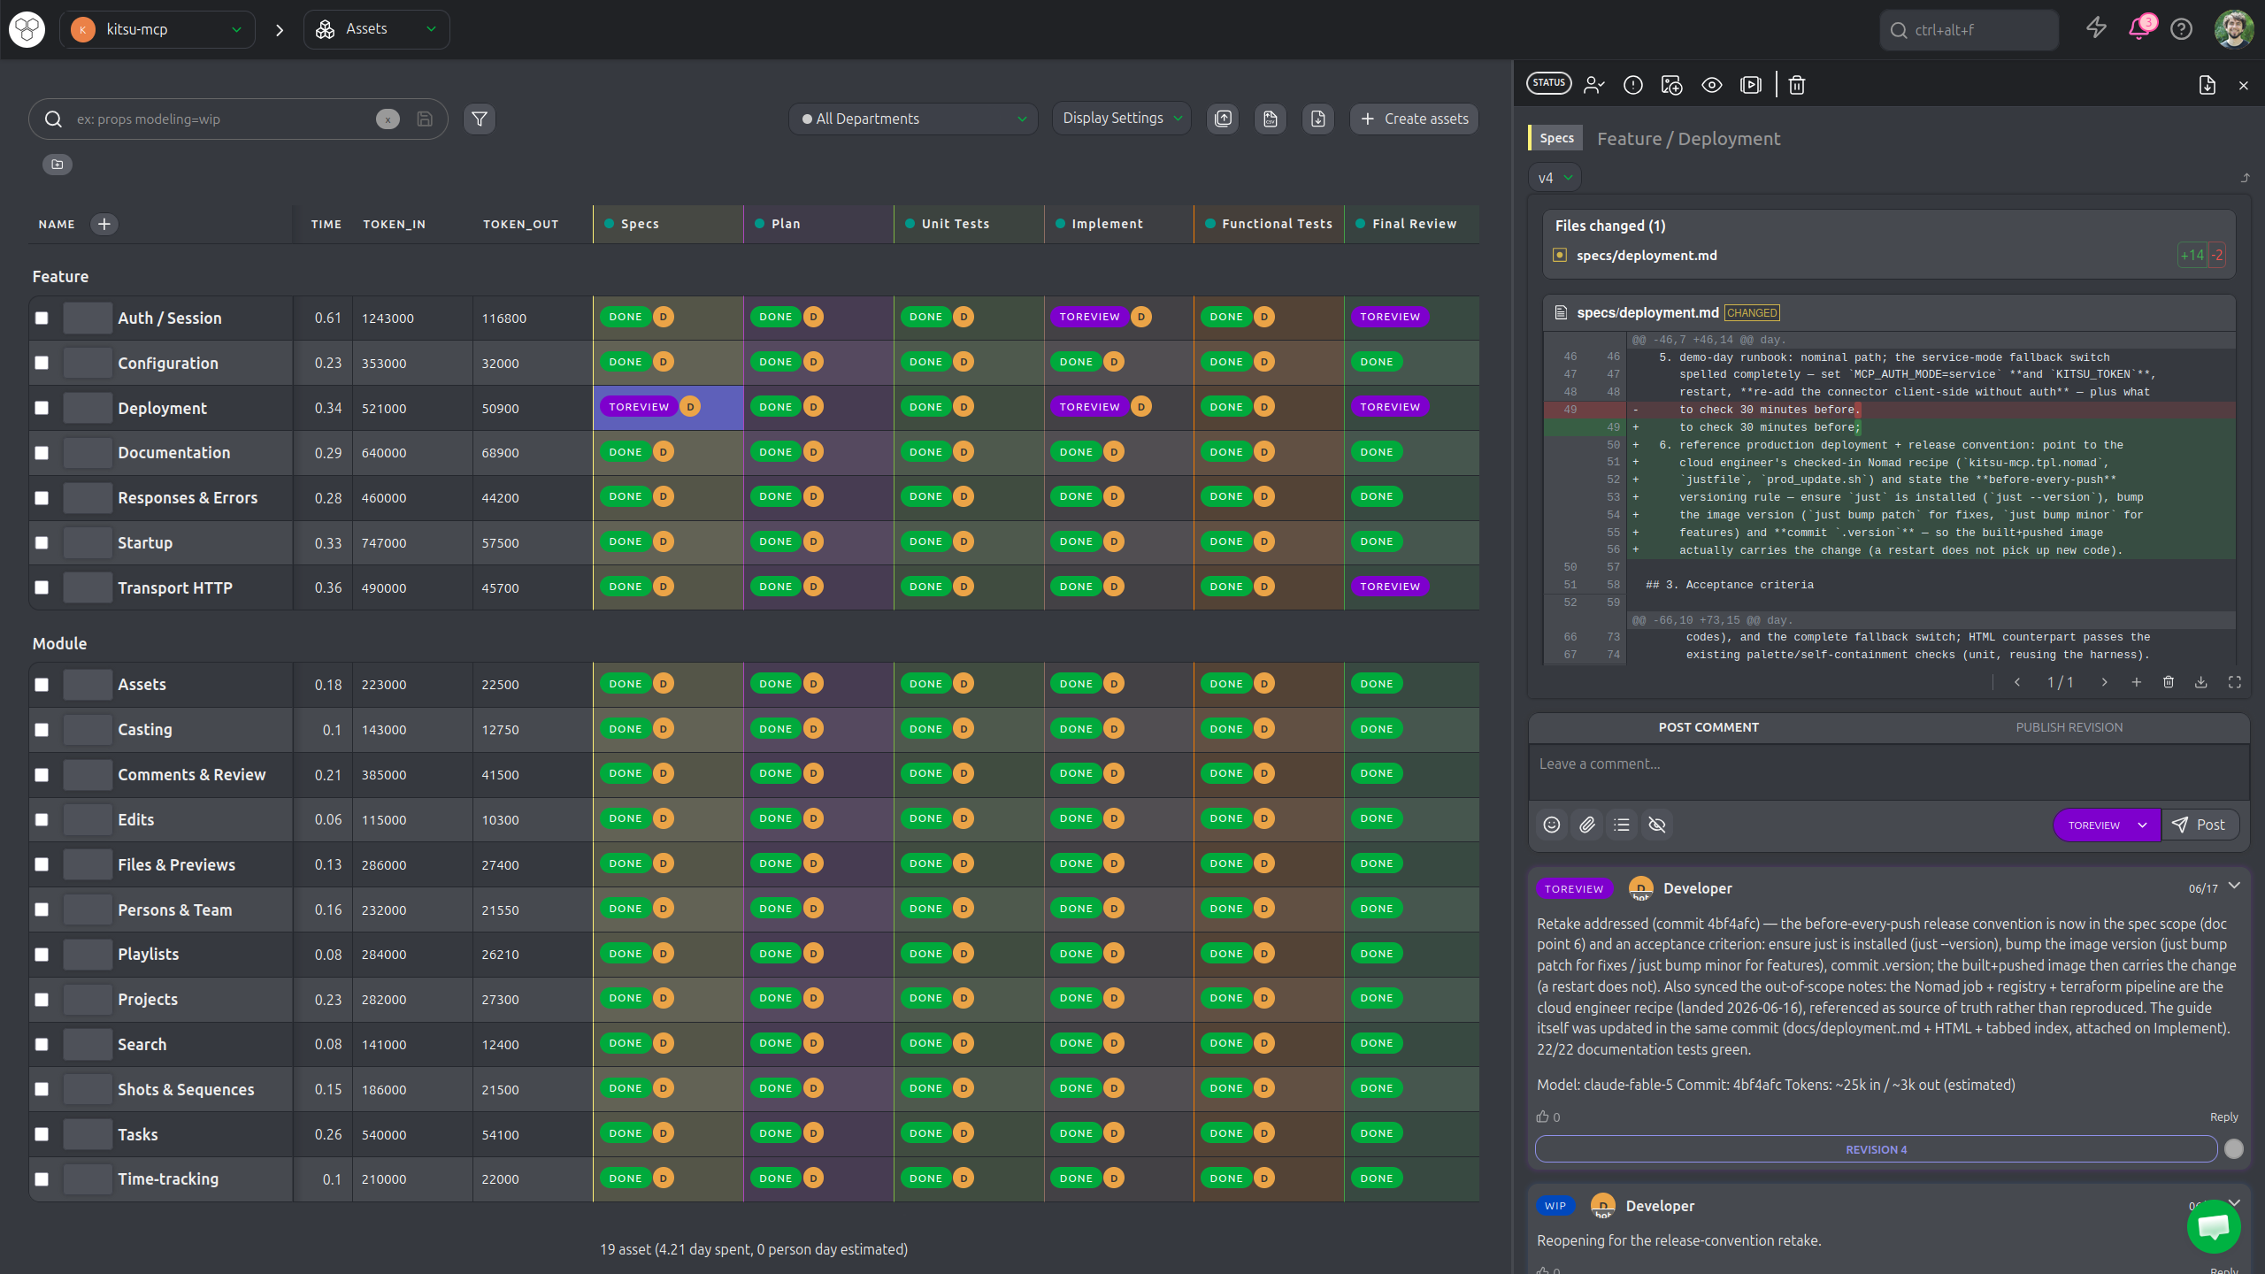Select the Post Comment tab
Viewport: 2265px width, 1274px height.
tap(1708, 727)
